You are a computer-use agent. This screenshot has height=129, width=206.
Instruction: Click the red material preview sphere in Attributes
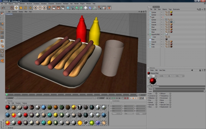tap(153, 81)
